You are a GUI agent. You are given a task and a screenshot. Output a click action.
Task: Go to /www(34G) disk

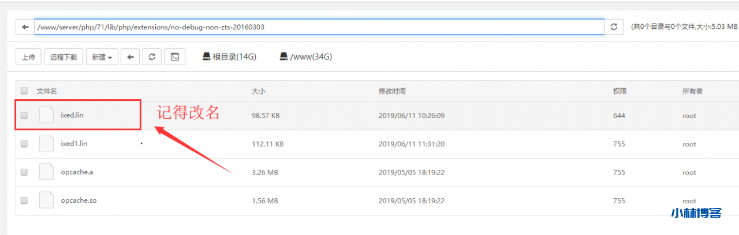[306, 56]
